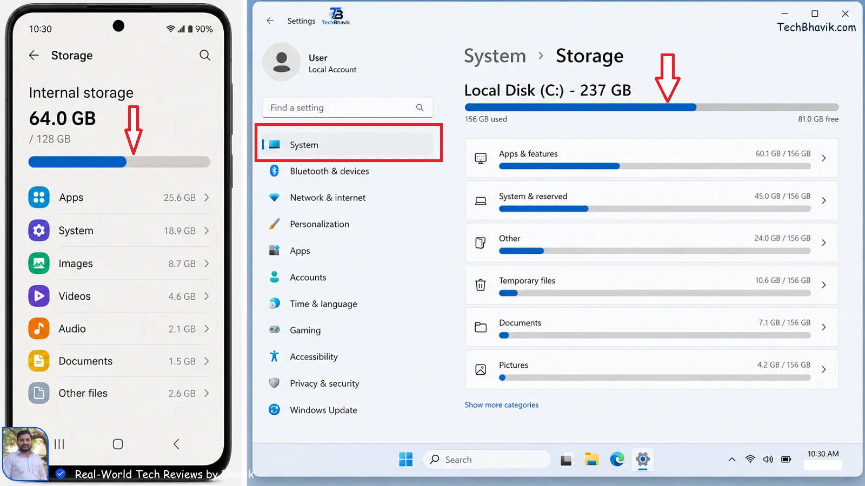
Task: Open the Windows Start button on taskbar
Action: (x=405, y=460)
